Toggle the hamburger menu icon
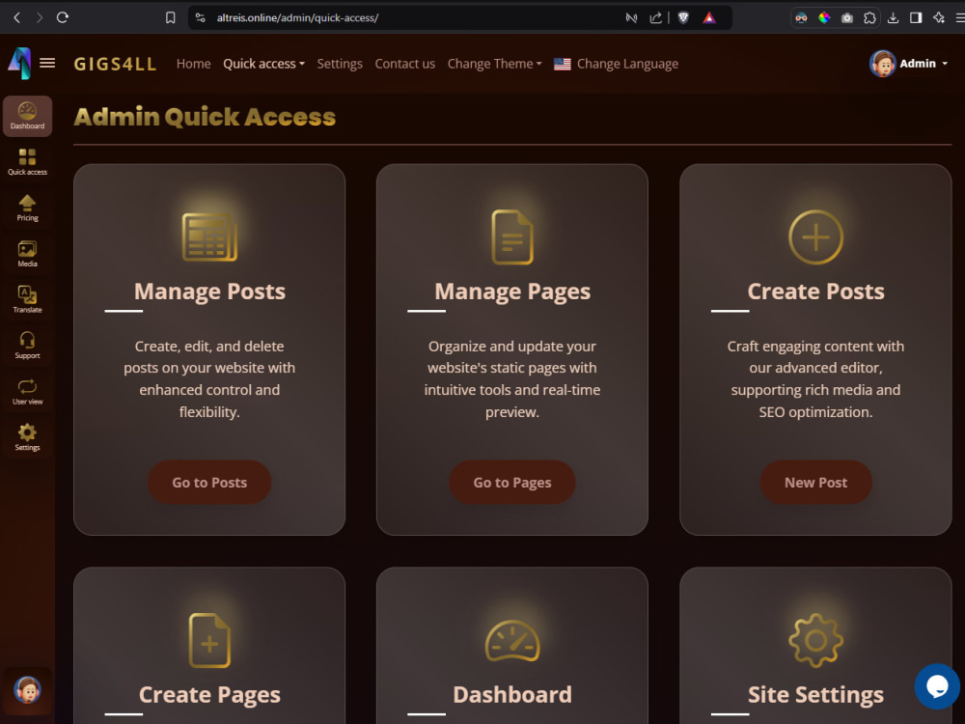The width and height of the screenshot is (965, 724). (47, 63)
